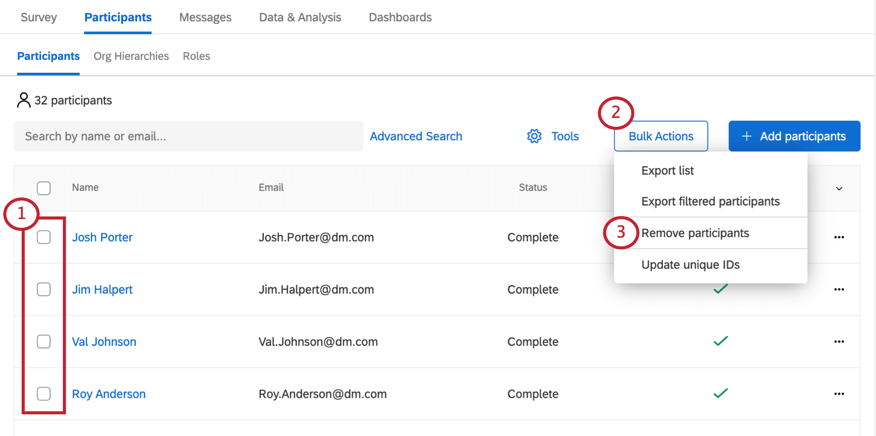
Task: Open more options for Val Johnson row
Action: (x=839, y=342)
